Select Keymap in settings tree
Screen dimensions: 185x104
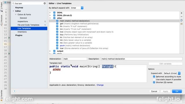[19, 8]
